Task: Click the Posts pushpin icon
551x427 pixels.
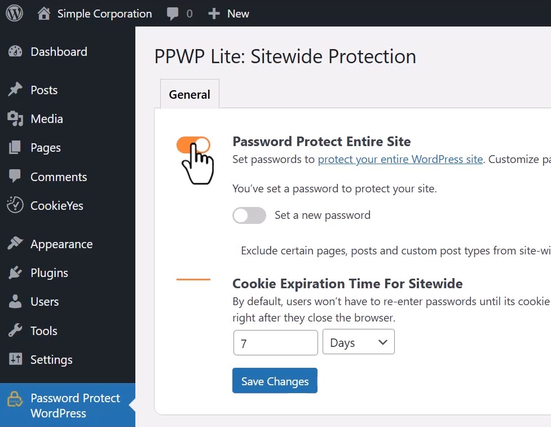Action: 15,90
